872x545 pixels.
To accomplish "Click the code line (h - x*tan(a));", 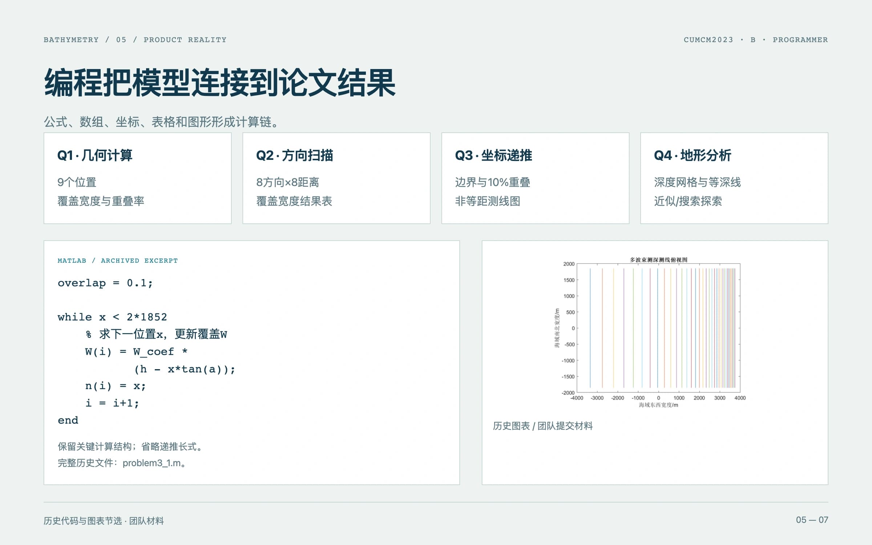I will [185, 369].
